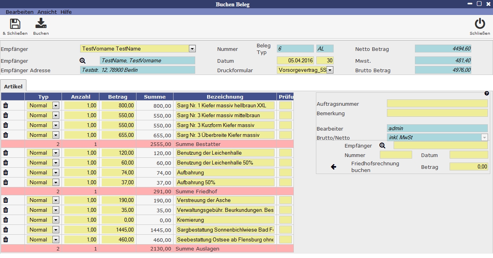493x258 pixels.
Task: Select the Artikel tab
Action: pyautogui.click(x=13, y=86)
